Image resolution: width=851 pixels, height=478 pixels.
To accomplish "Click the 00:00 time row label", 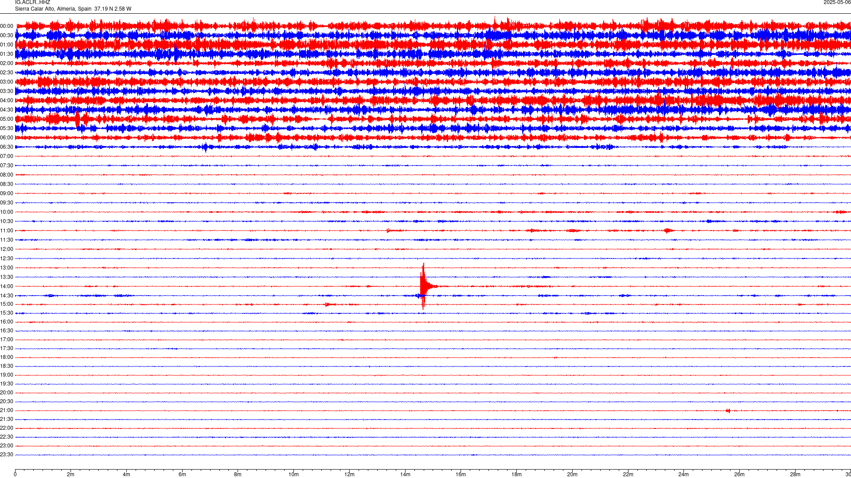I will 7,27.
